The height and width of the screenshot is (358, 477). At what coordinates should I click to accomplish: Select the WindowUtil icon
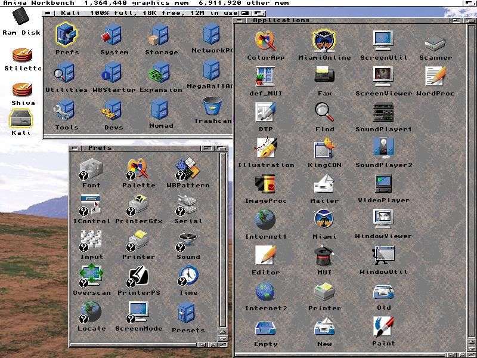tap(383, 255)
